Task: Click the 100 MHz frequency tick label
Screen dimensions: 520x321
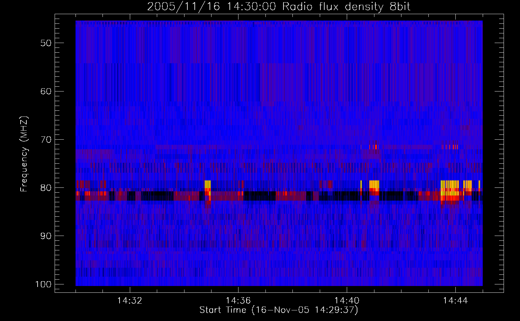Action: click(x=43, y=284)
